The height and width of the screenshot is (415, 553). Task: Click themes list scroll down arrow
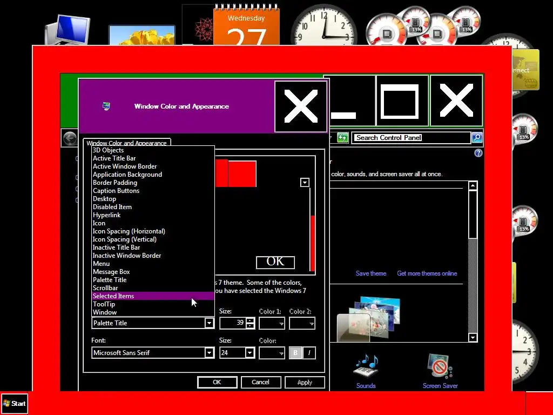(x=473, y=337)
